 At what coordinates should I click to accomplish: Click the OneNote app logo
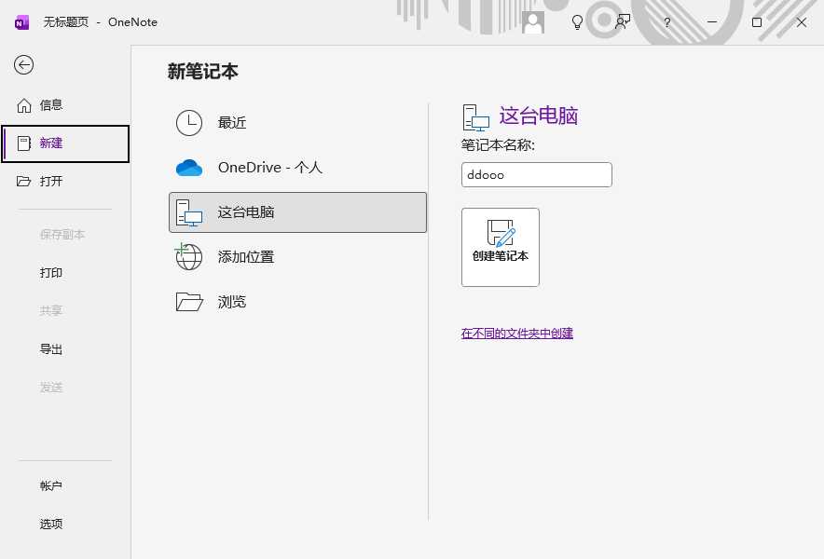21,22
